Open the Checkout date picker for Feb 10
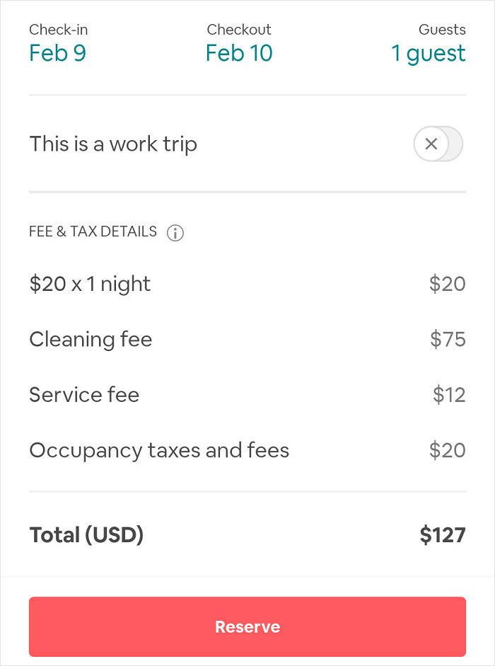495x666 pixels. pyautogui.click(x=239, y=53)
